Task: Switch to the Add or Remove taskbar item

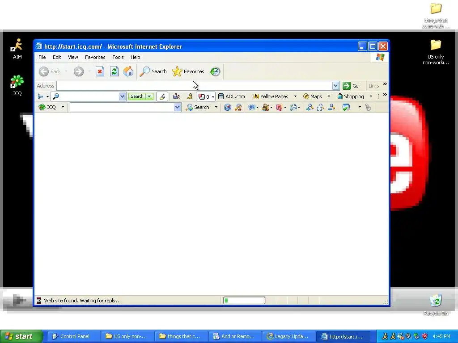Action: pos(235,336)
